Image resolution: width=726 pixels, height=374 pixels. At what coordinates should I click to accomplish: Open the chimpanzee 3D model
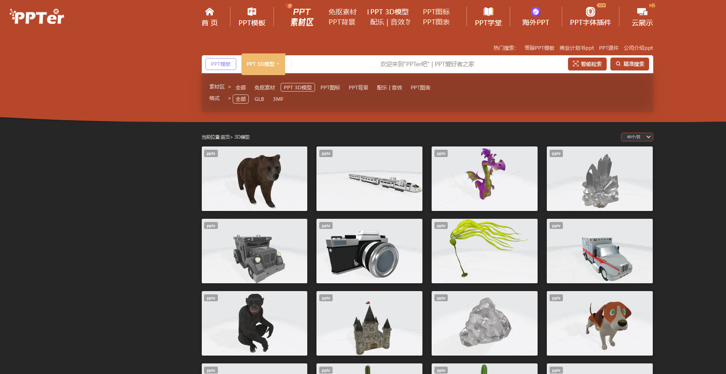(x=254, y=323)
